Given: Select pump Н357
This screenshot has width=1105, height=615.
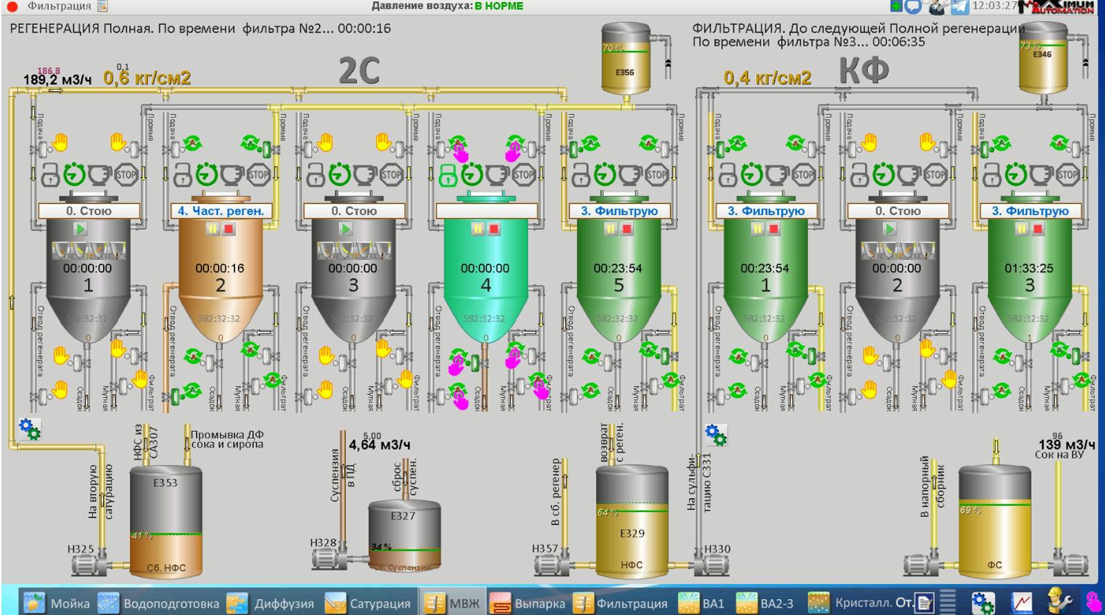Looking at the screenshot, I should point(552,564).
